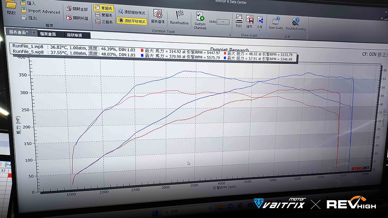Print the graph with 列印
Viewport: 388px width, 218px height.
(239, 21)
